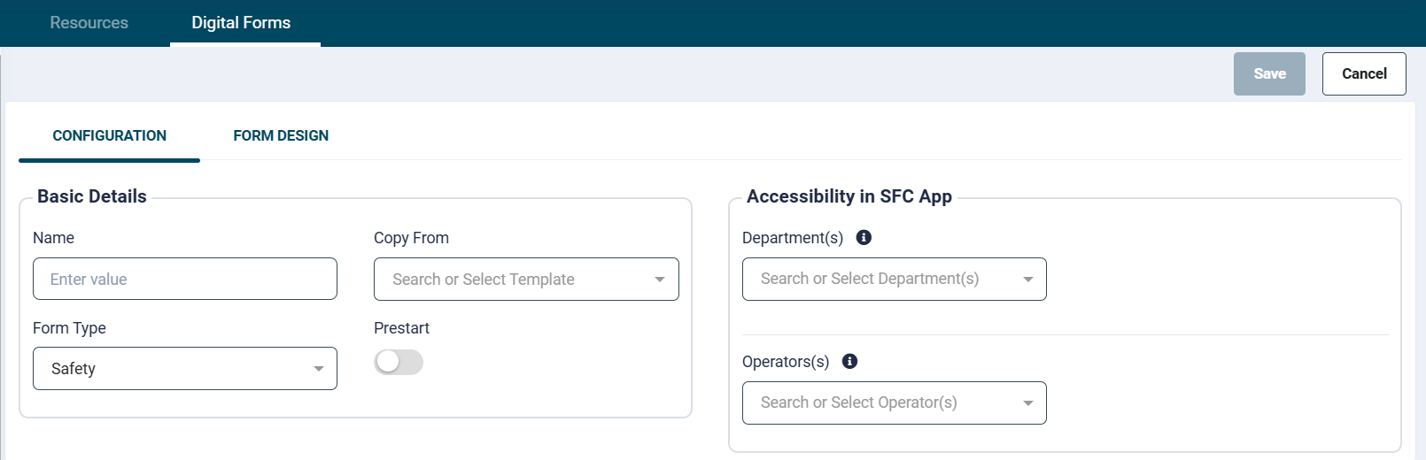Enable the Prestart toggle switch
Image resolution: width=1426 pixels, height=460 pixels.
click(x=399, y=362)
